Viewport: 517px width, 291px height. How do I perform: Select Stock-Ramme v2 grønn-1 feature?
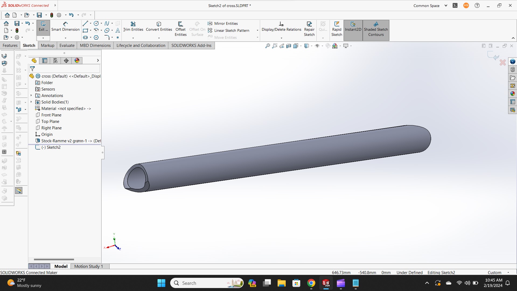(68, 141)
